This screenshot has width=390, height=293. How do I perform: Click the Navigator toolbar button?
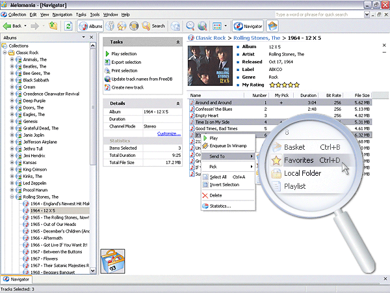click(248, 26)
